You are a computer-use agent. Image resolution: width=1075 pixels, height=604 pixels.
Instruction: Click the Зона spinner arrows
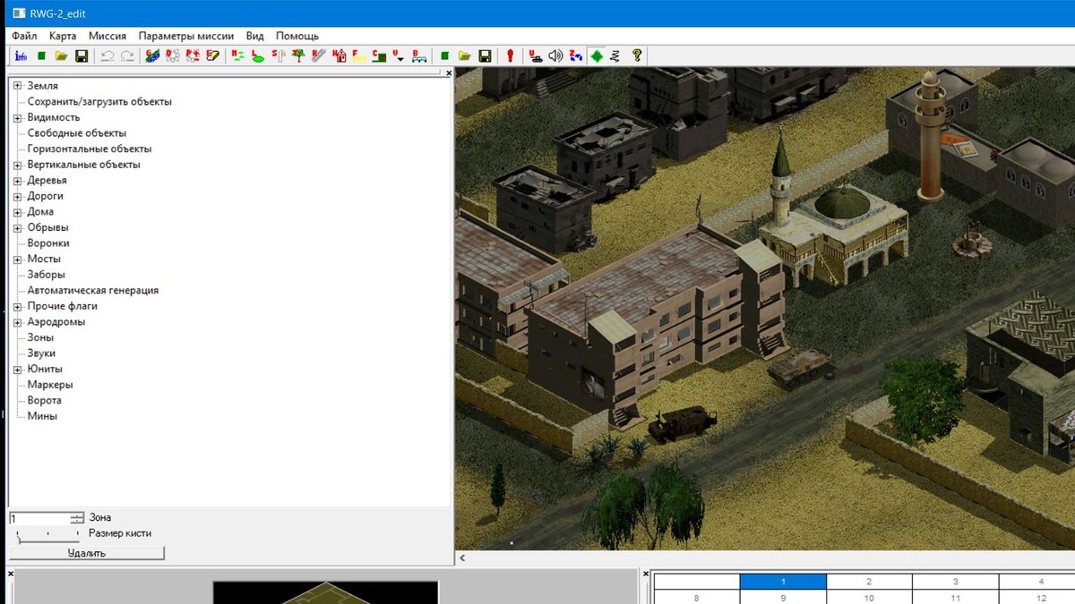pyautogui.click(x=77, y=518)
